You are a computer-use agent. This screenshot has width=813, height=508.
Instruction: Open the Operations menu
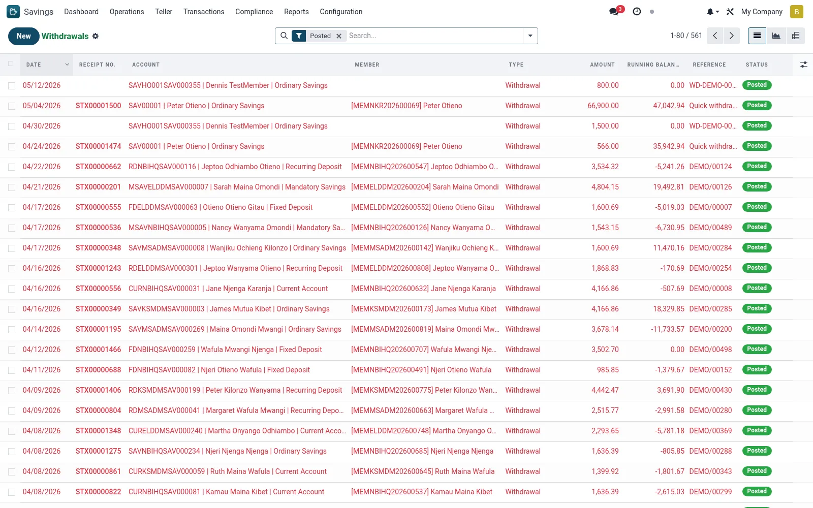point(127,12)
